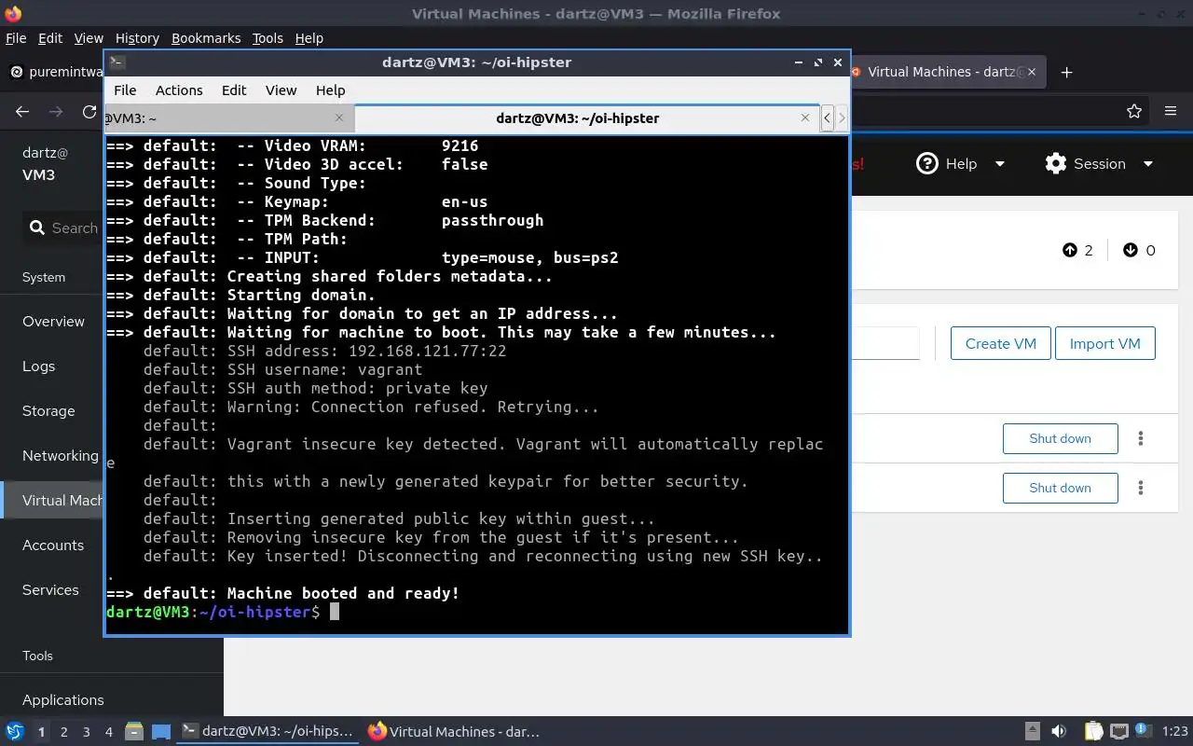Switch to the Virtual Machines Firefox tab
Screen dimensions: 1193x746
click(x=946, y=72)
